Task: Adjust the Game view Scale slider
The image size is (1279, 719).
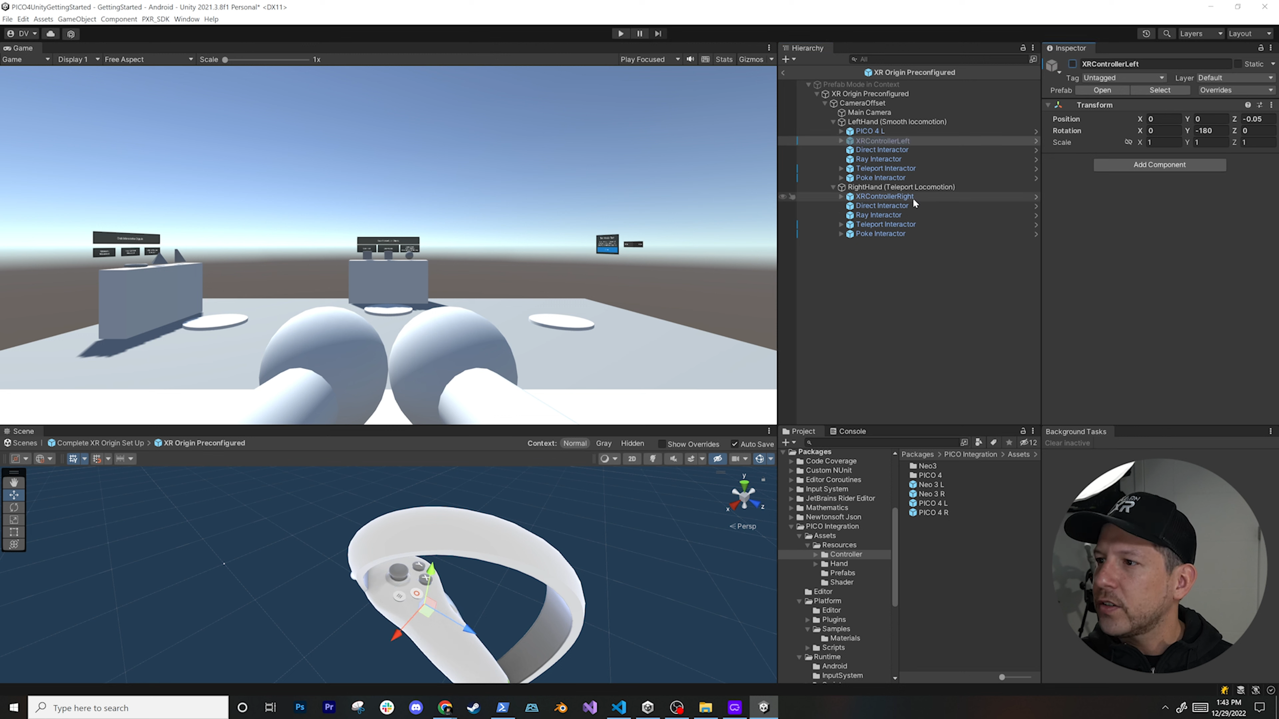Action: pyautogui.click(x=267, y=59)
